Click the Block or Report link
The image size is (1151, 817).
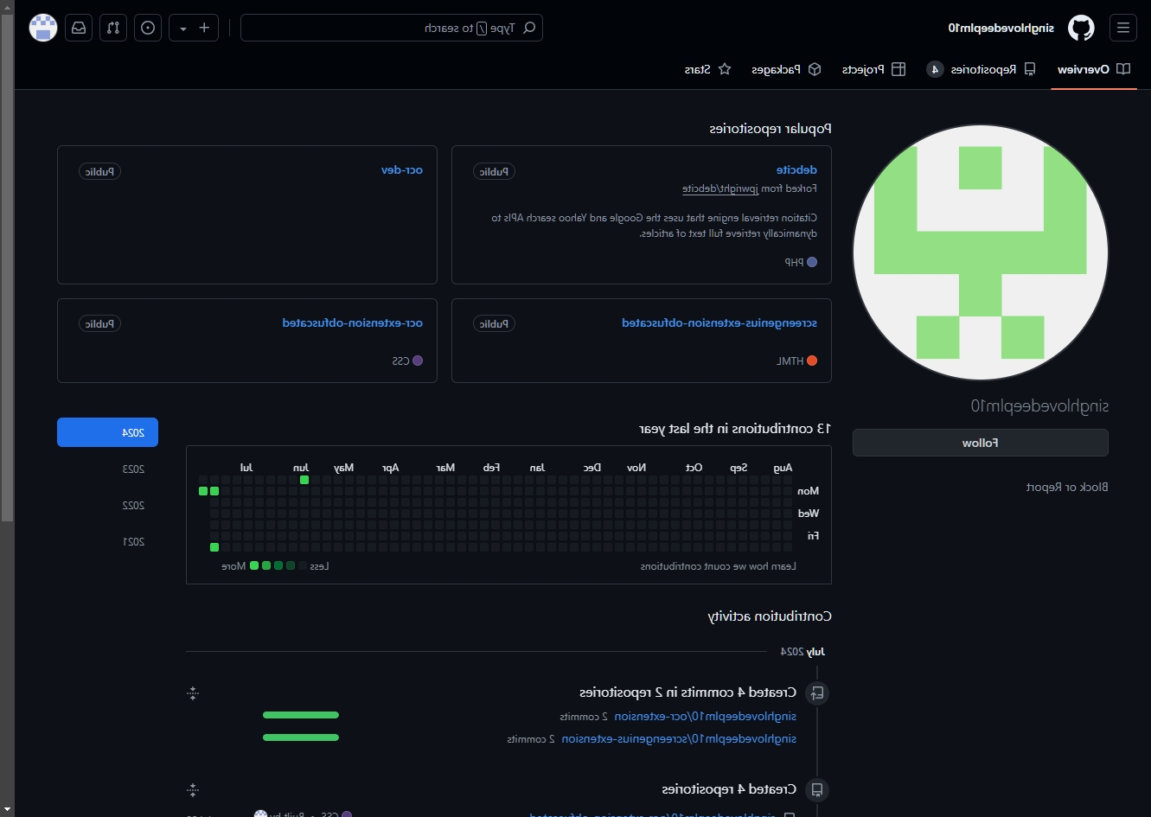pos(1067,488)
